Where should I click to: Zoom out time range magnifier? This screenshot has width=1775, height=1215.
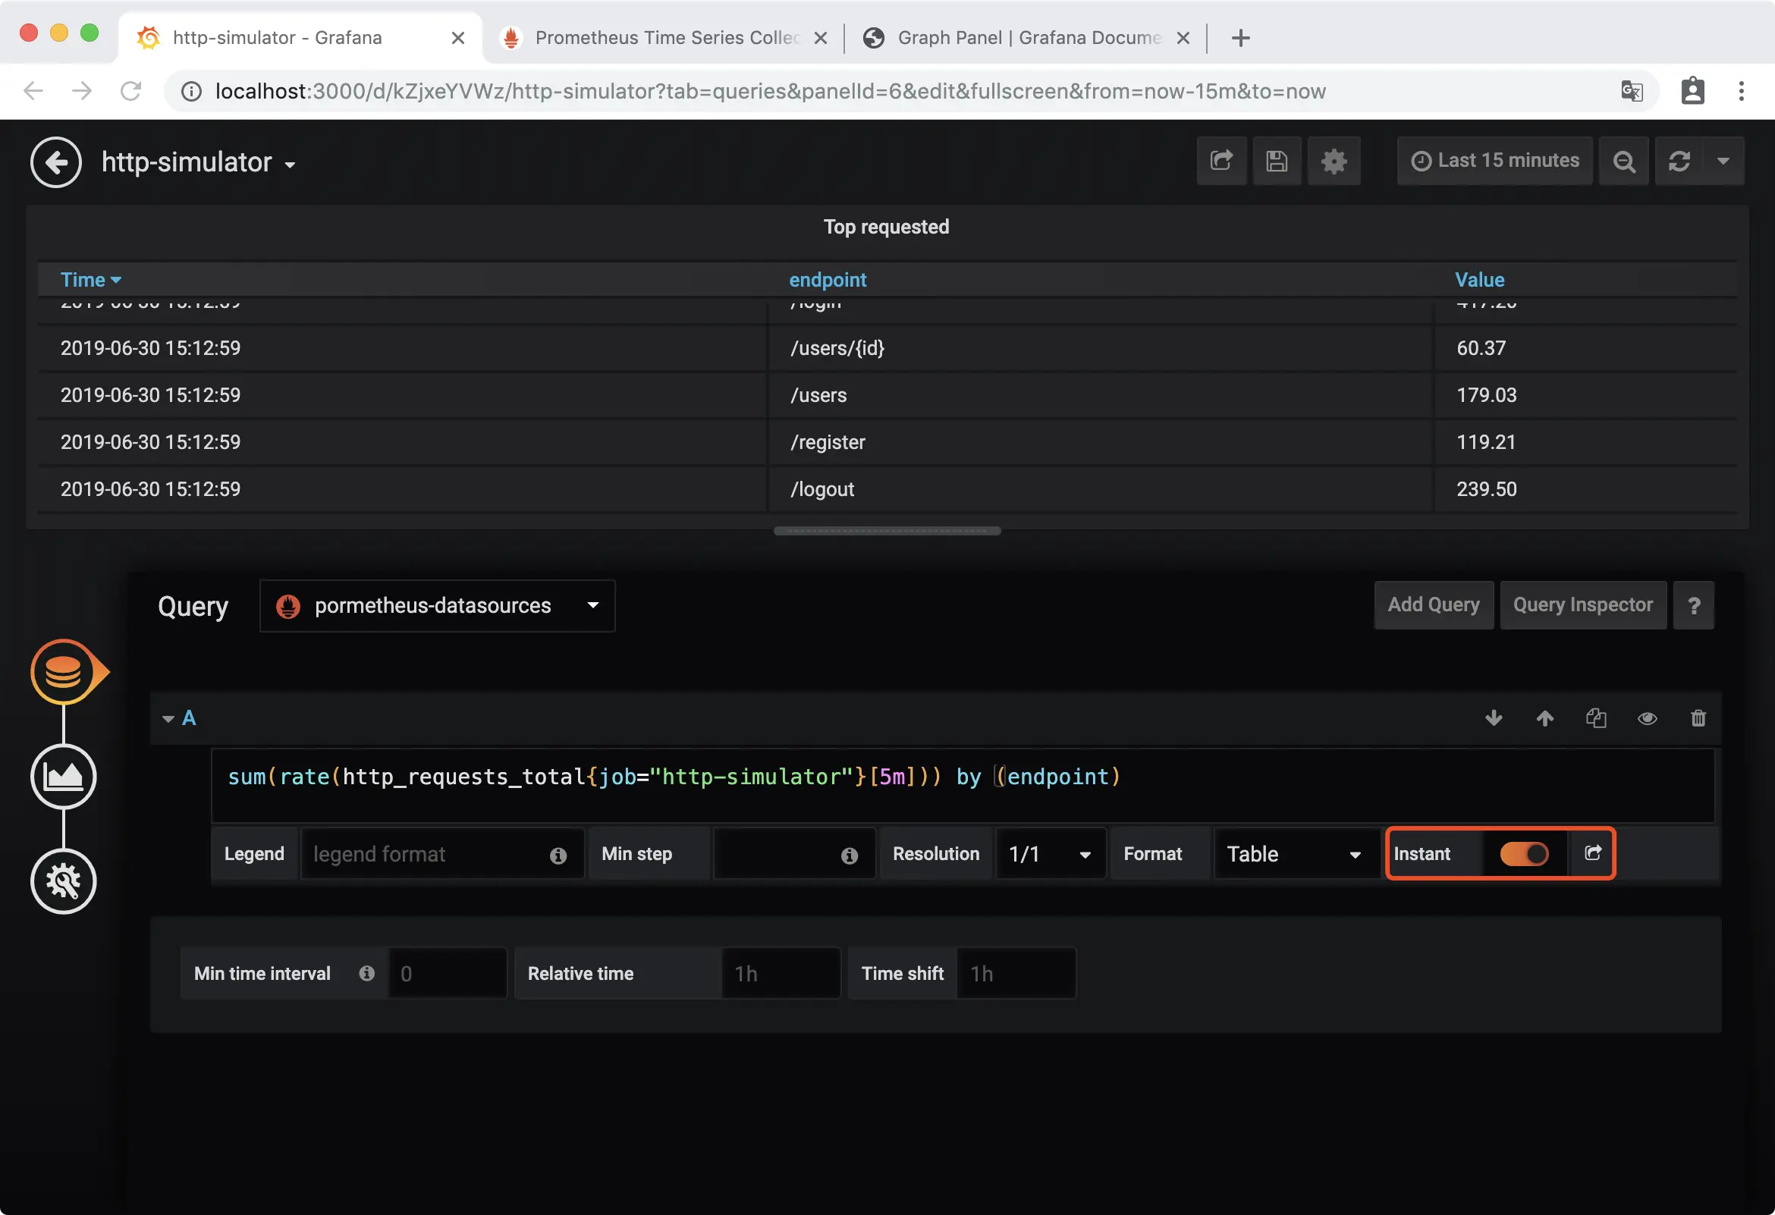coord(1624,161)
